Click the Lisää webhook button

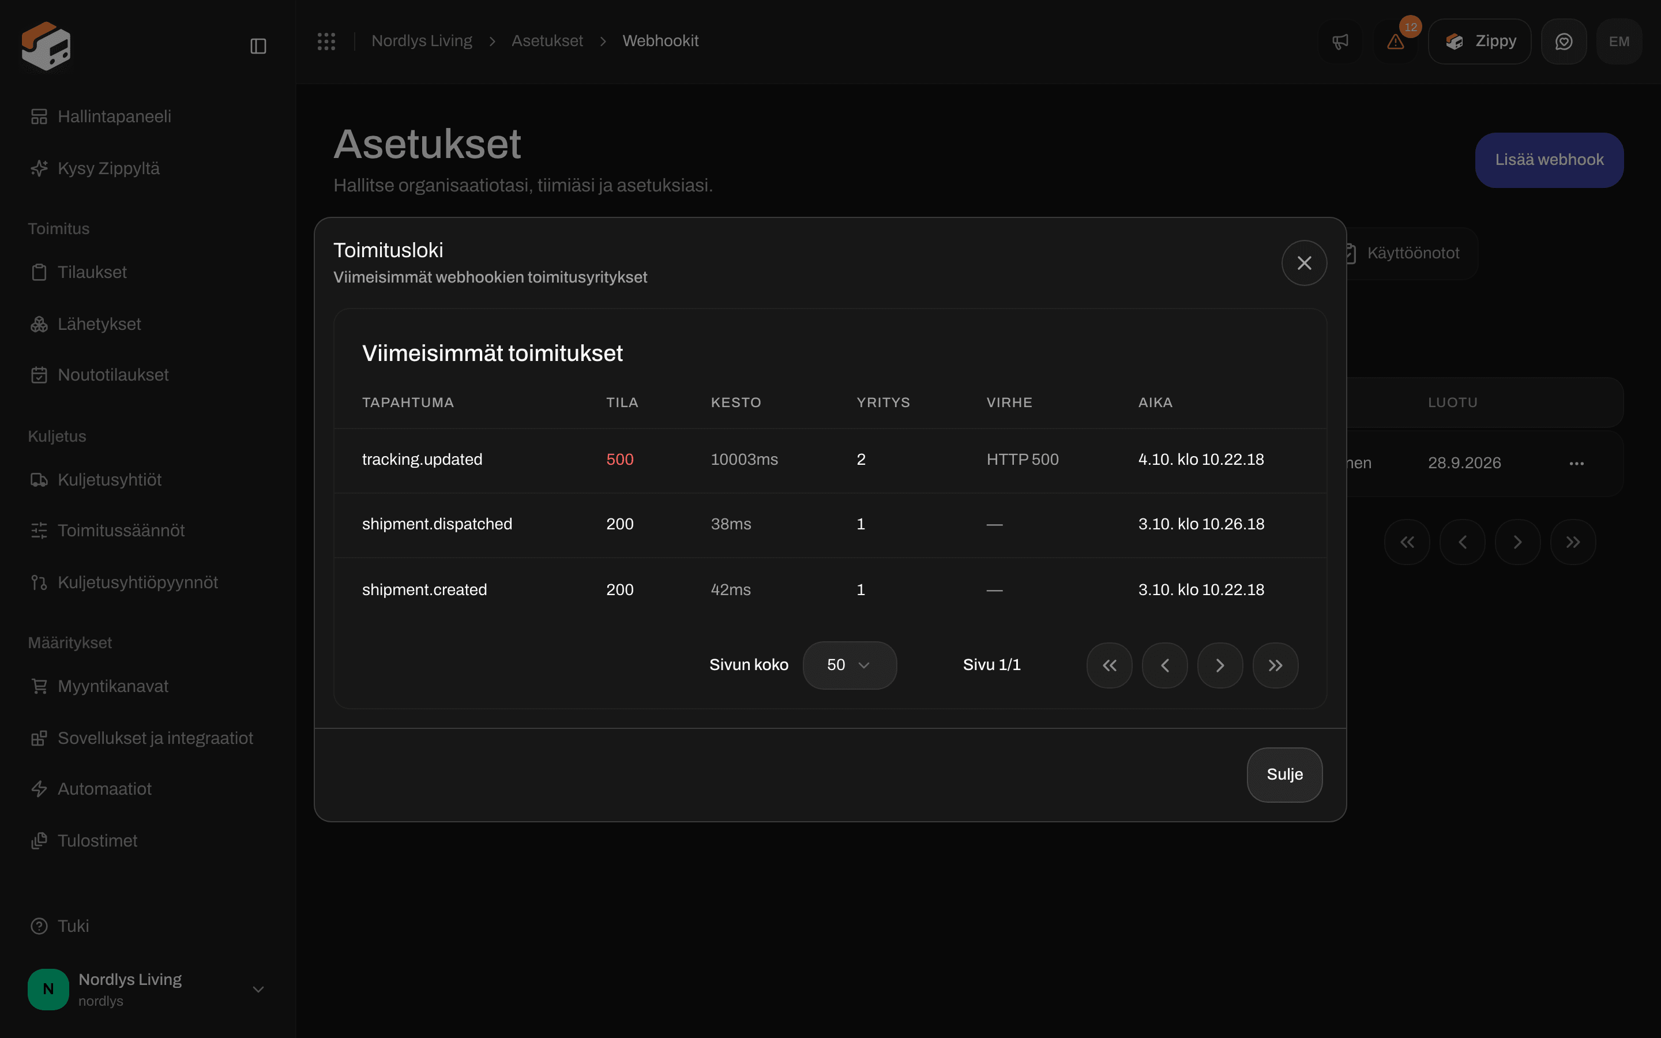1549,160
